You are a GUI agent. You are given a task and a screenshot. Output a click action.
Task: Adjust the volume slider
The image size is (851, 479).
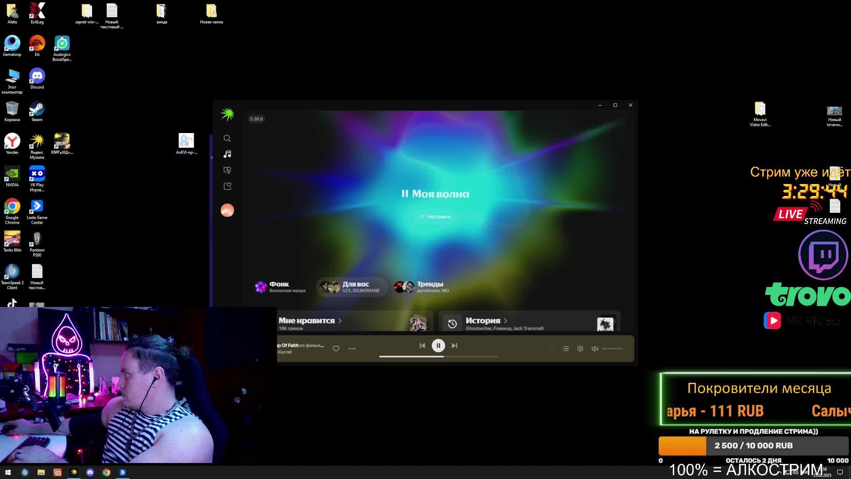click(613, 349)
